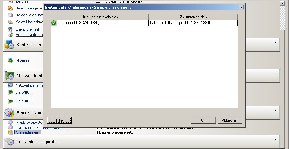Open the Gast-NIC 2 link
This screenshot has height=149, width=289.
(24, 101)
